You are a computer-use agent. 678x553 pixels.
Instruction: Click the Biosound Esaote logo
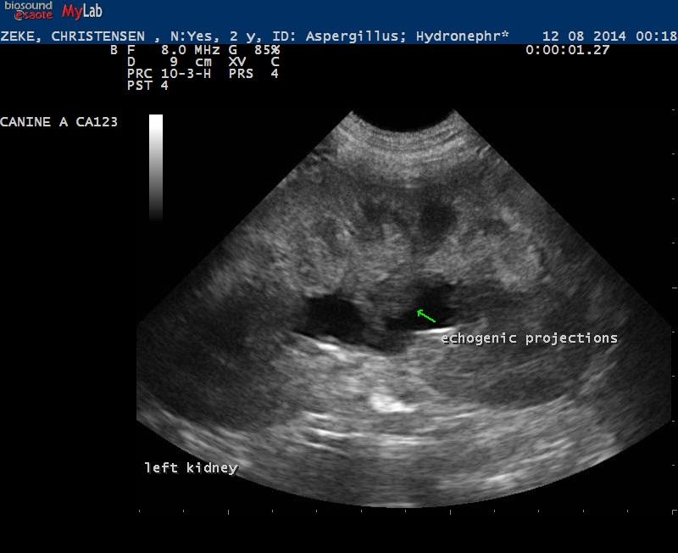[x=27, y=10]
